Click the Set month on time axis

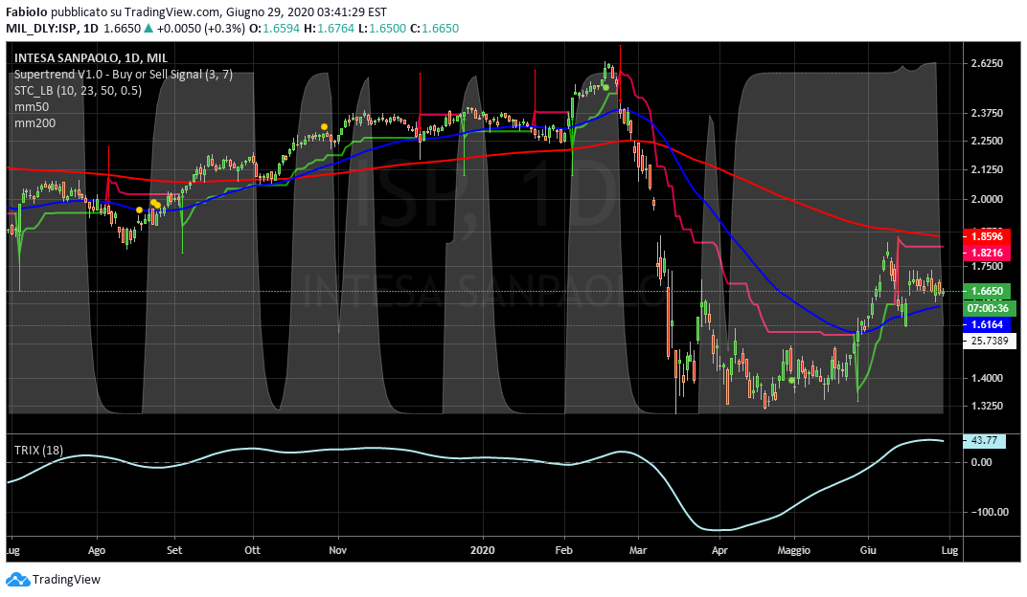click(174, 550)
